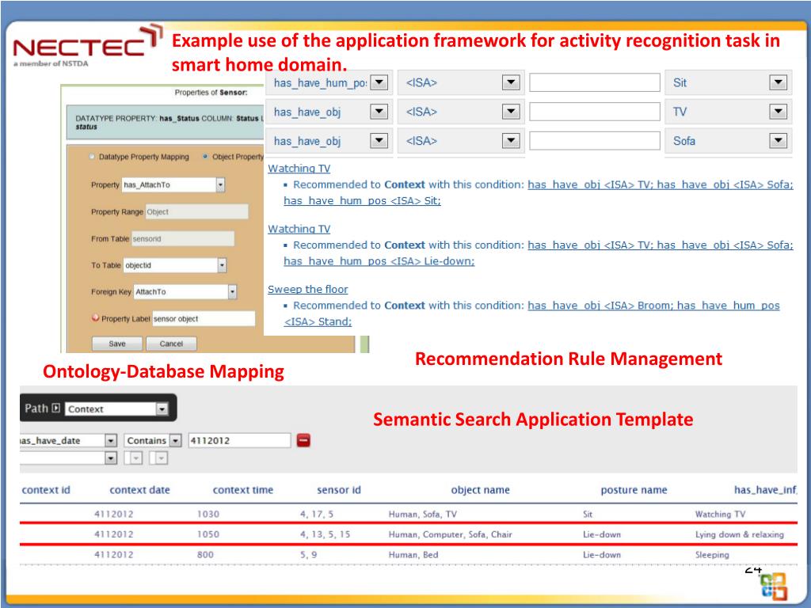Screen dimensions: 811x608
Task: Click the object name column header
Action: pos(481,490)
